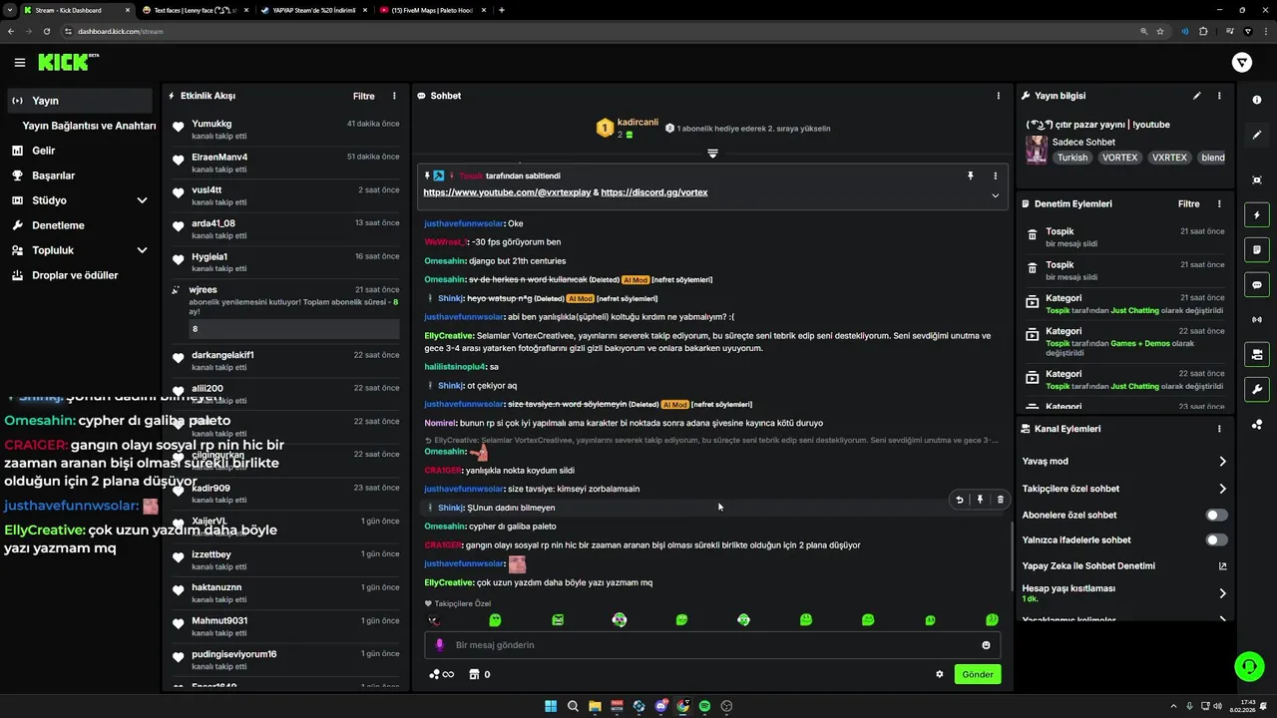Open chat settings gear next to Gönder

point(939,674)
